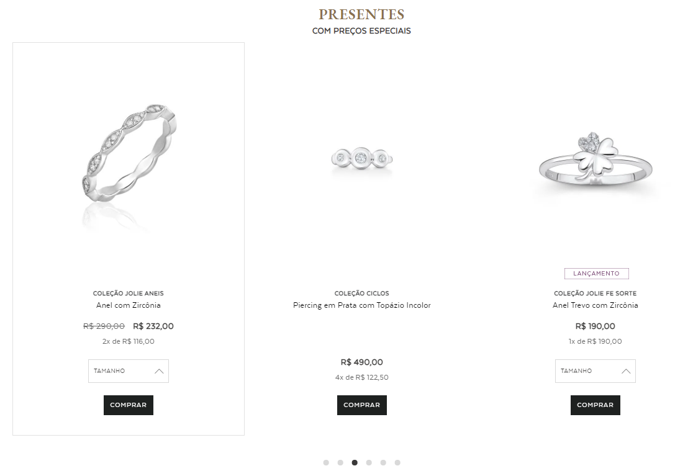Jump to fourth carousel pagination dot
693x471 pixels.
[369, 462]
